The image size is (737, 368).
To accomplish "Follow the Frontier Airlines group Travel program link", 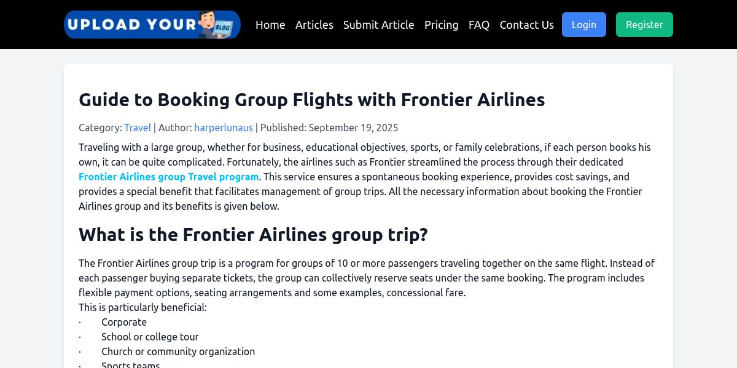I will (169, 177).
